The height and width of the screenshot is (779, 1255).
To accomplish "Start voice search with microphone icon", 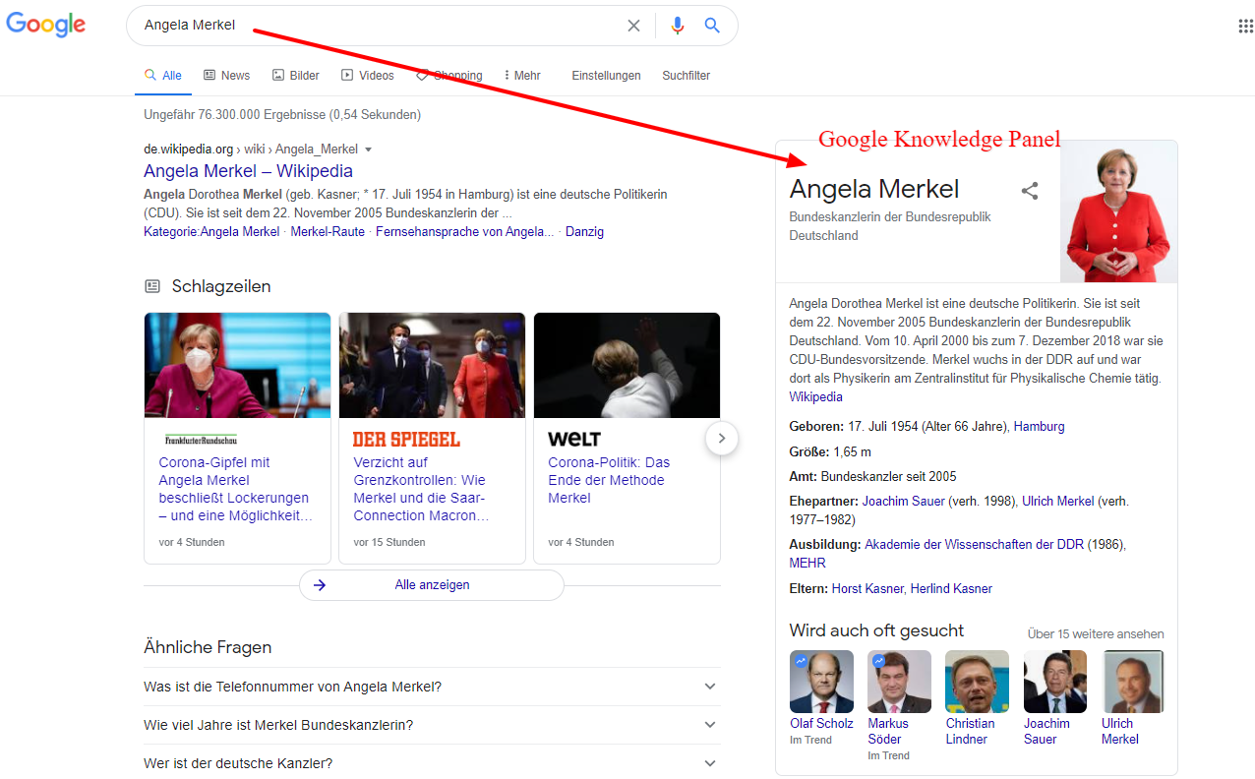I will [x=678, y=26].
